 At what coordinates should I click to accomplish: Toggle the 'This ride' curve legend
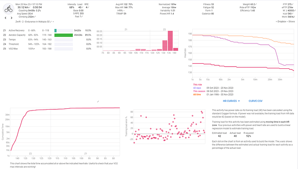(197, 85)
